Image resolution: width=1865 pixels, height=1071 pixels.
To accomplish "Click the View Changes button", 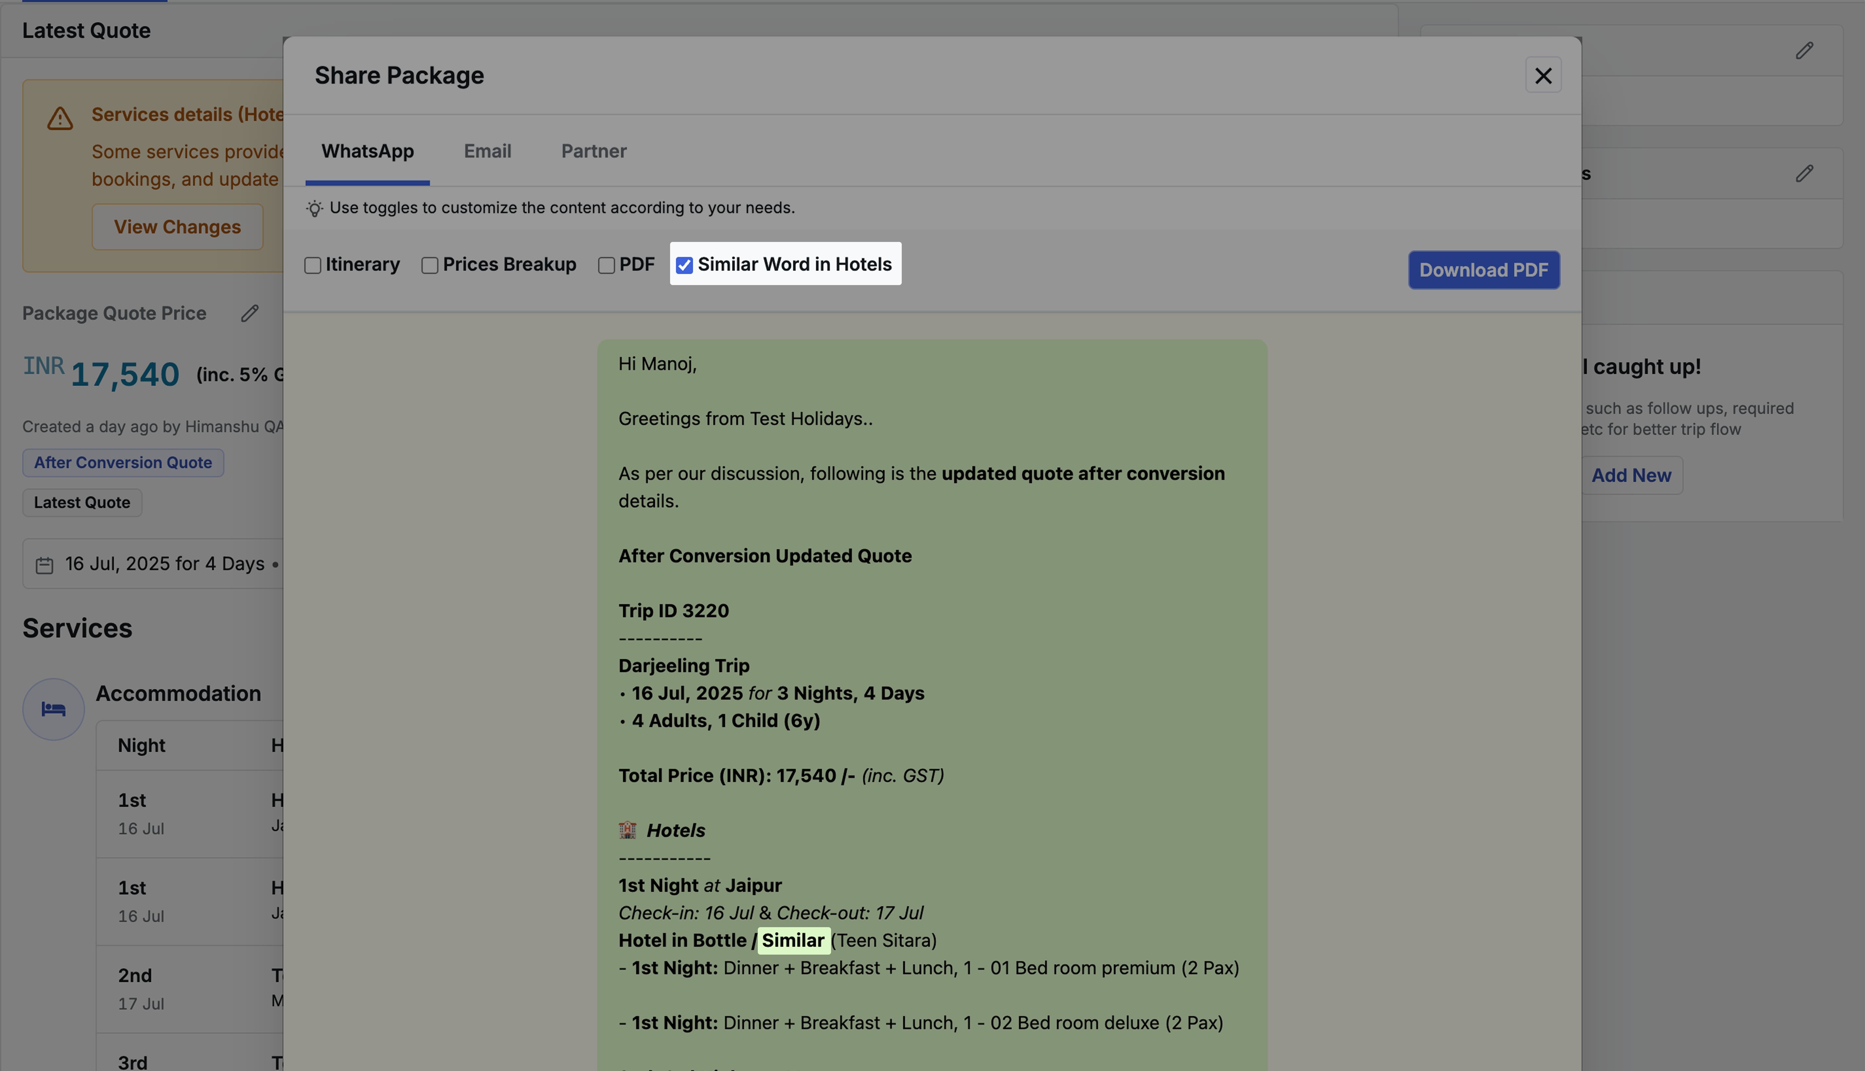I will tap(177, 227).
